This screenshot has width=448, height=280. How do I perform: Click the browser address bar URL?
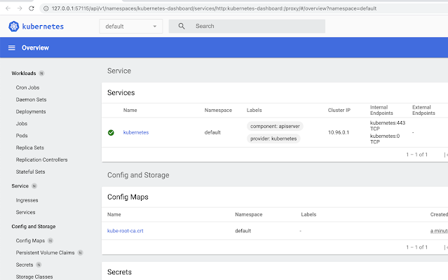coord(210,8)
